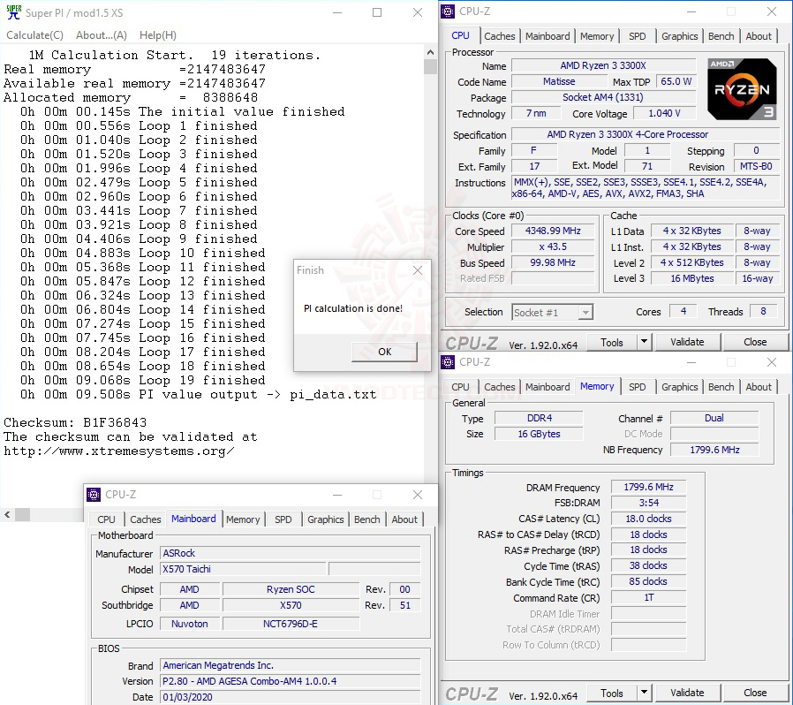This screenshot has height=705, width=793.
Task: Click the Super PI horizontal scrollbar thumb
Action: [x=22, y=515]
